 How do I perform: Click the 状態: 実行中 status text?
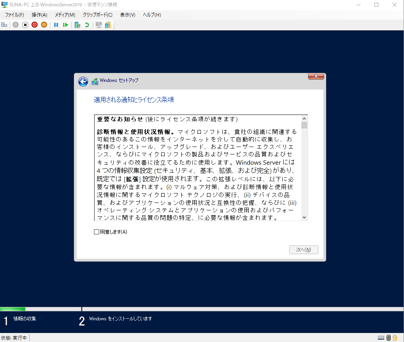(14, 338)
